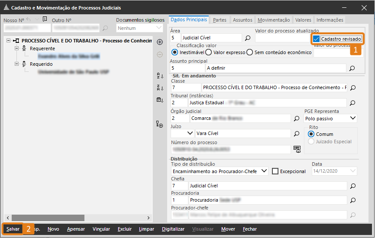Click barcode icon beside Número do processo

pyautogui.click(x=297, y=149)
